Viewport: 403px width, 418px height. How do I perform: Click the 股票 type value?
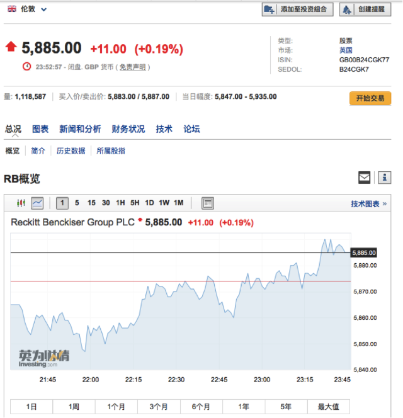click(x=346, y=40)
